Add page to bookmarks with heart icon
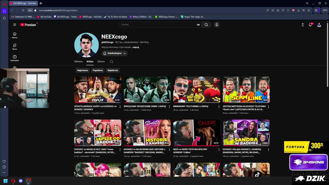Viewport: 329px width, 185px height. coord(293,10)
